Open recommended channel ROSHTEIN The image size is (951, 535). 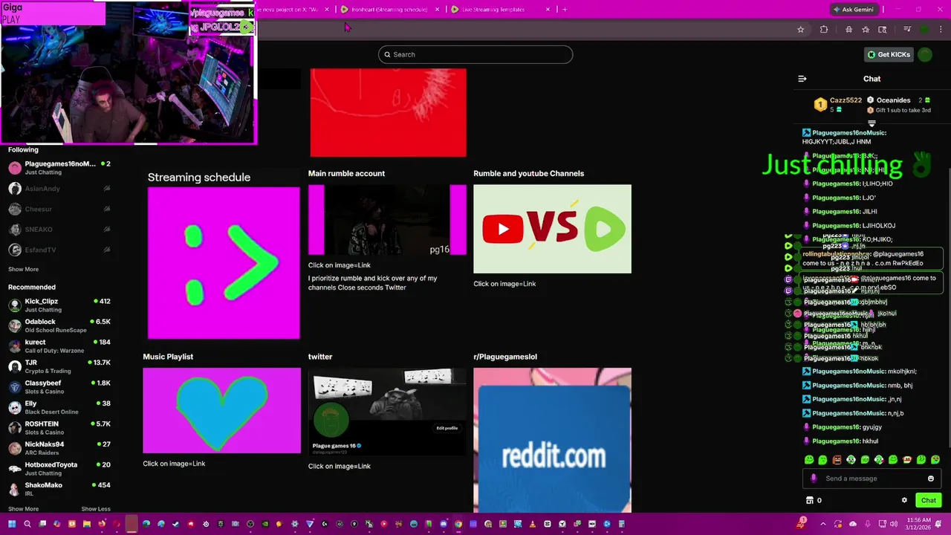click(x=59, y=427)
